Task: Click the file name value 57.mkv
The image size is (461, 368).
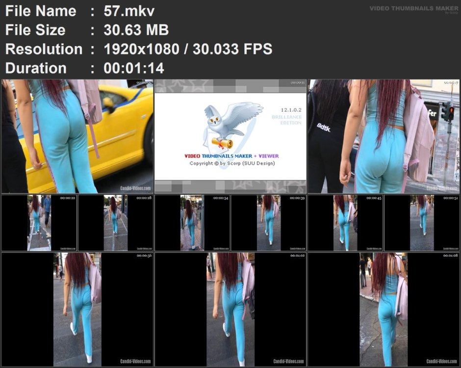Action: (x=129, y=11)
